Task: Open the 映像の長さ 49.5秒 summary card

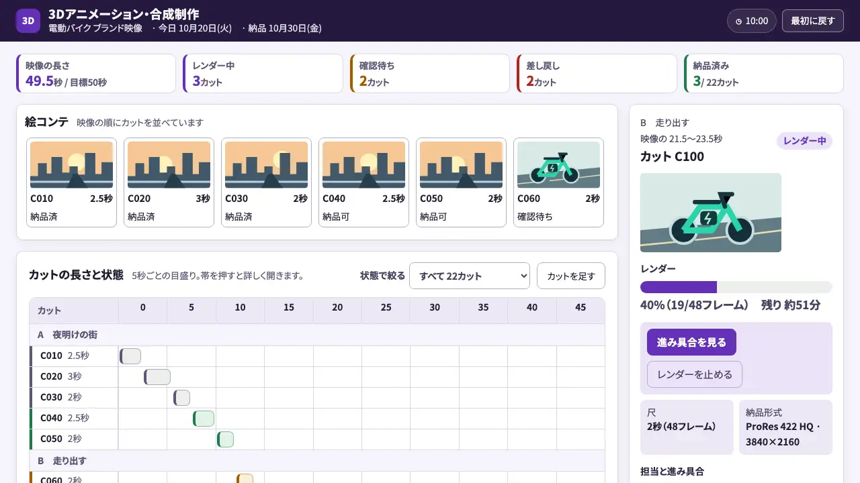Action: [96, 74]
